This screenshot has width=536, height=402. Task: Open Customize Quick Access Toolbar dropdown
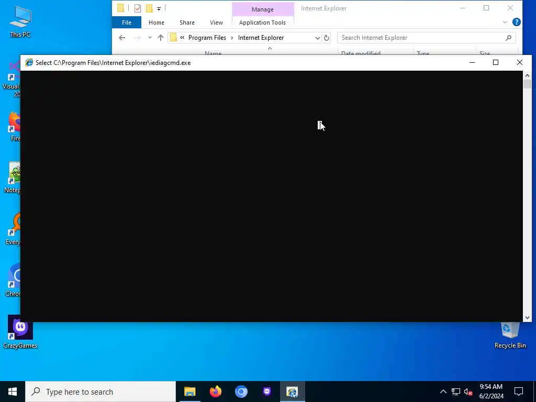(x=159, y=8)
